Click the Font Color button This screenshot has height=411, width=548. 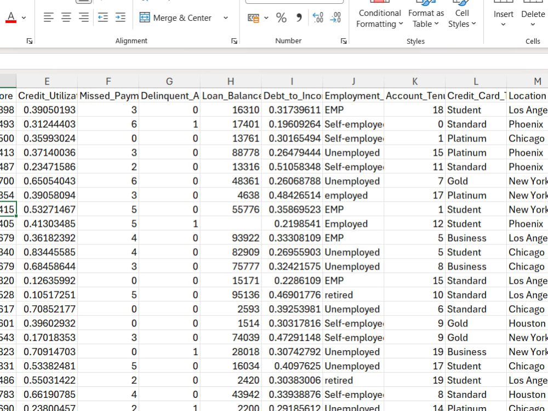[11, 17]
